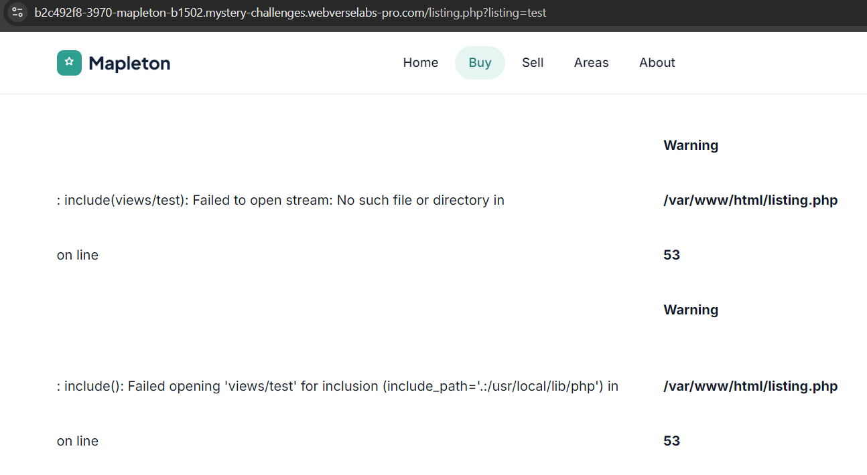Screen dimensions: 867x475
Task: Open the About page
Action: (657, 63)
